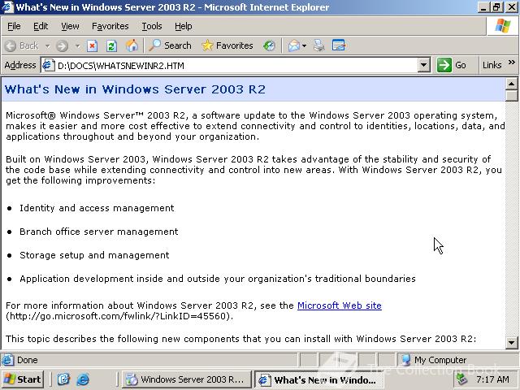The width and height of the screenshot is (520, 390).
Task: Click the Print icon
Action: [x=319, y=45]
